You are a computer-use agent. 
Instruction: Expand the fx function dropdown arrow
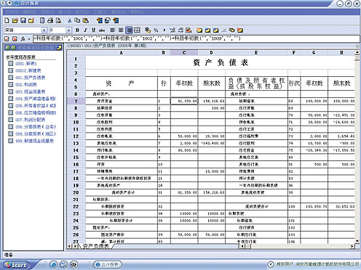tap(29, 38)
